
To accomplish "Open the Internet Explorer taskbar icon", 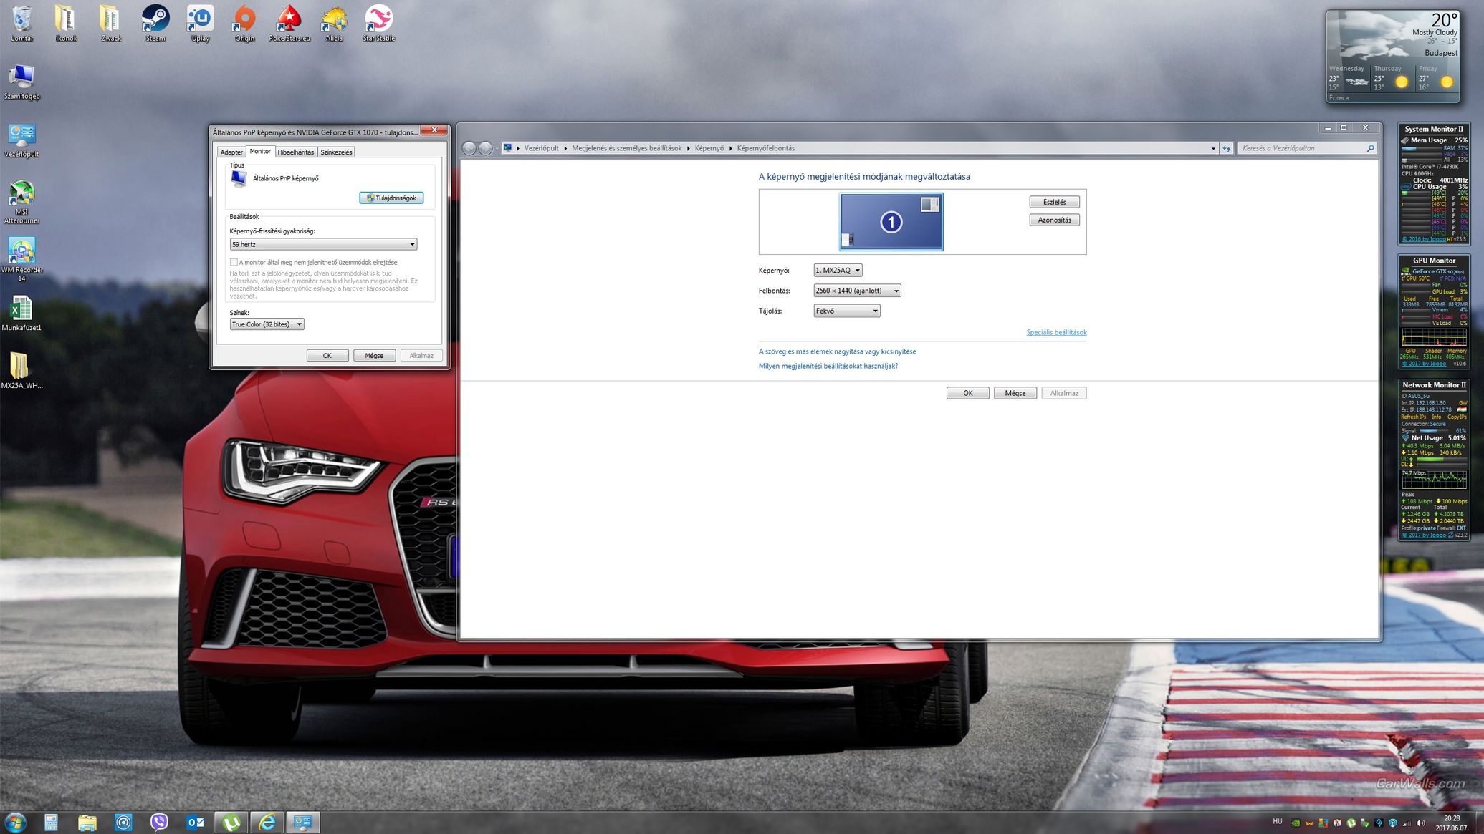I will (x=267, y=823).
